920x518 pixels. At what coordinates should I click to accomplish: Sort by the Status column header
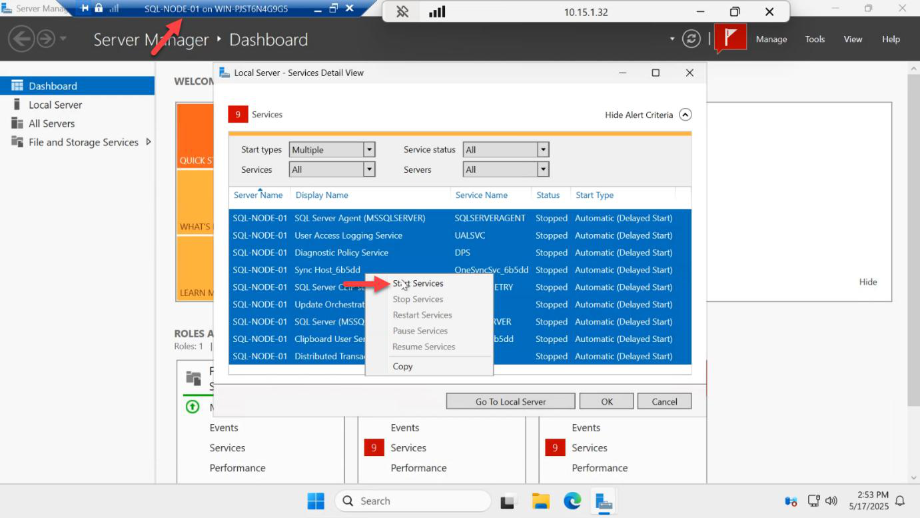pos(548,195)
